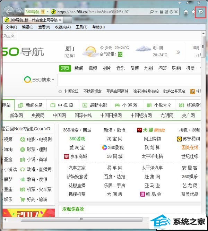Open the 中国日报网 link
Image resolution: width=208 pixels, height=231 pixels.
click(x=111, y=115)
